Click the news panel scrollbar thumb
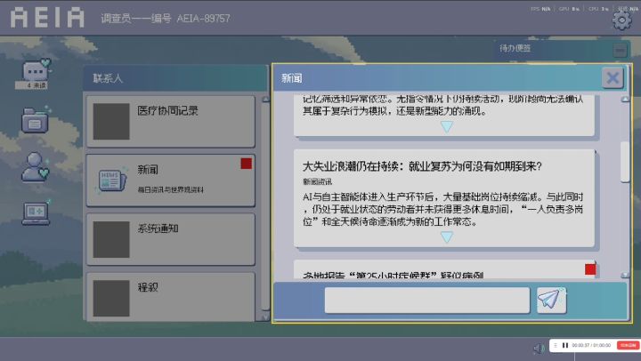The width and height of the screenshot is (641, 361). click(625, 162)
